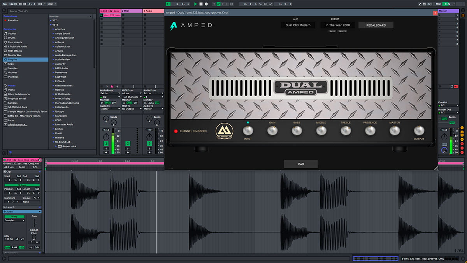Select the Master track header
467x263 pixels.
[448, 11]
